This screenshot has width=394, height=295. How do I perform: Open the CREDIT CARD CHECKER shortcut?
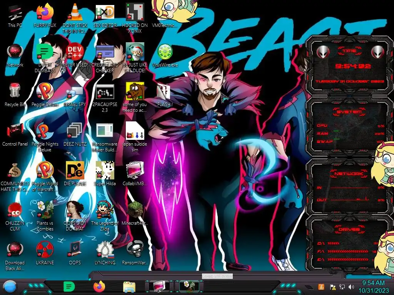click(105, 52)
